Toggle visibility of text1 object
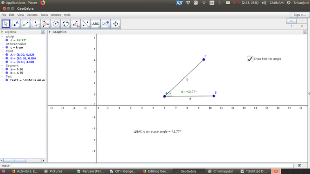The width and height of the screenshot is (310, 174). pos(6,80)
